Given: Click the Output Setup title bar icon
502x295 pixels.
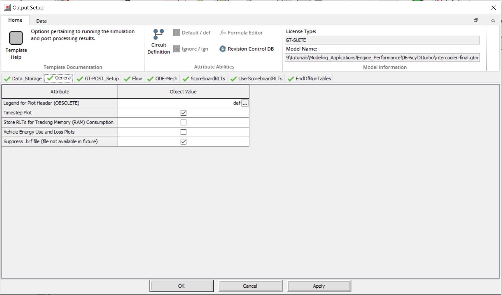Looking at the screenshot, I should [7, 7].
